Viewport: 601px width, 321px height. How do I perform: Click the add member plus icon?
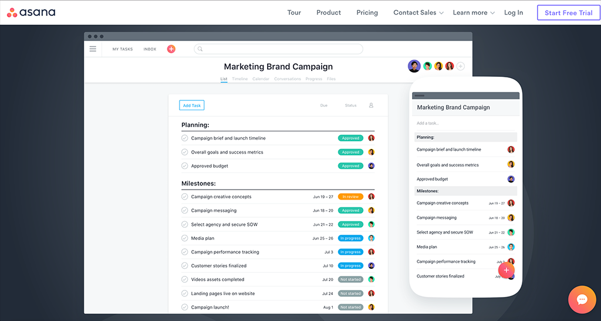click(x=461, y=66)
